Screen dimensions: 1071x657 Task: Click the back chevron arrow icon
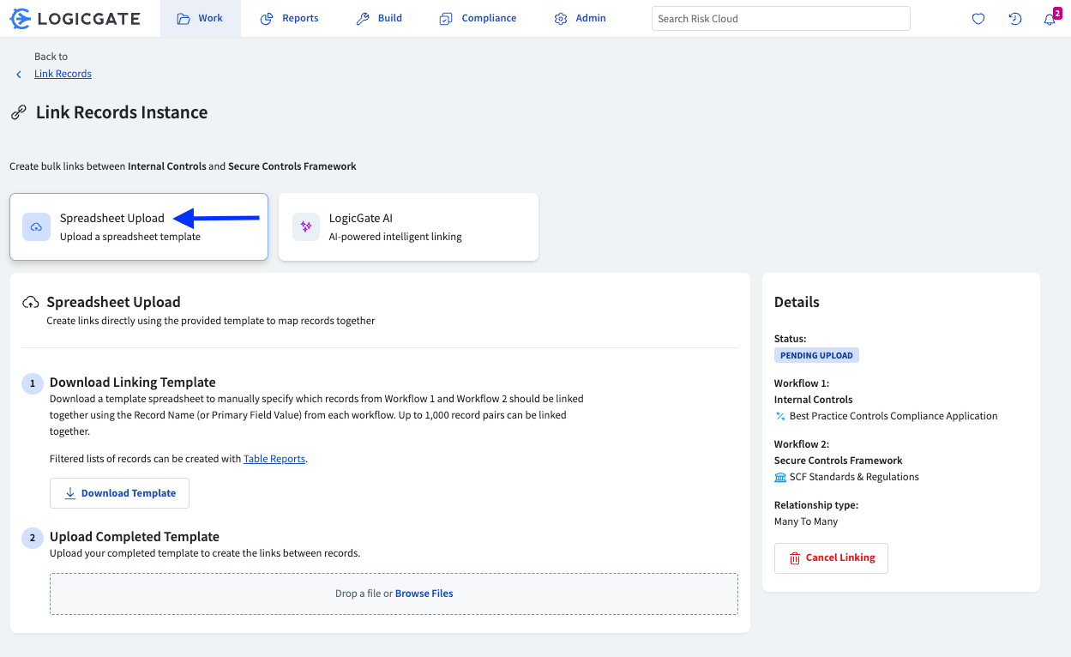tap(19, 75)
